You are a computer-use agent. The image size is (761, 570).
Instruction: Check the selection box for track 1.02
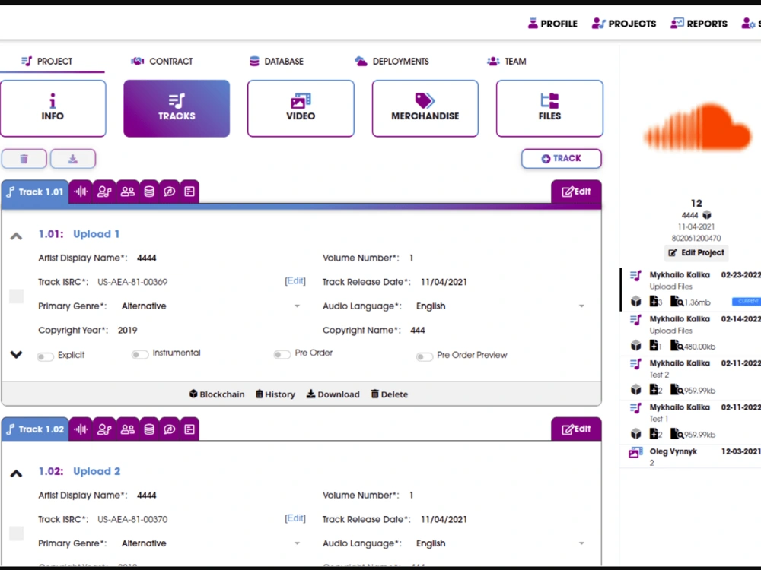[x=17, y=534]
